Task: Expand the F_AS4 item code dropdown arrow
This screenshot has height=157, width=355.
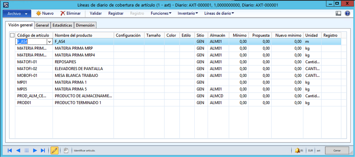Action: click(x=50, y=42)
